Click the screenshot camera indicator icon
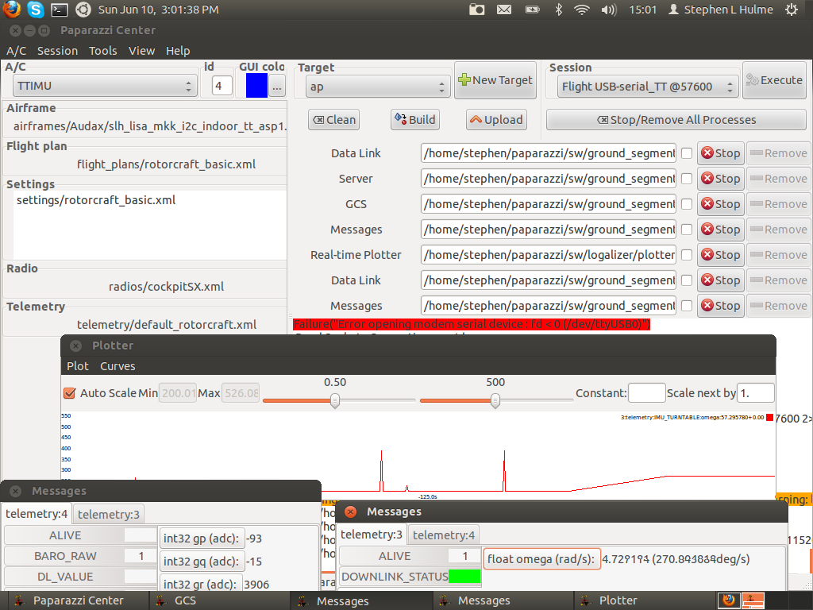Screen dimensions: 813x610 (x=476, y=10)
